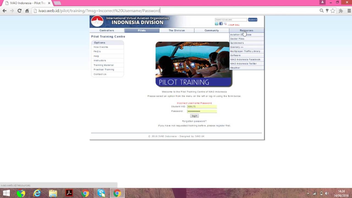Click the network signal tray icon
The width and height of the screenshot is (352, 198).
pyautogui.click(x=314, y=193)
